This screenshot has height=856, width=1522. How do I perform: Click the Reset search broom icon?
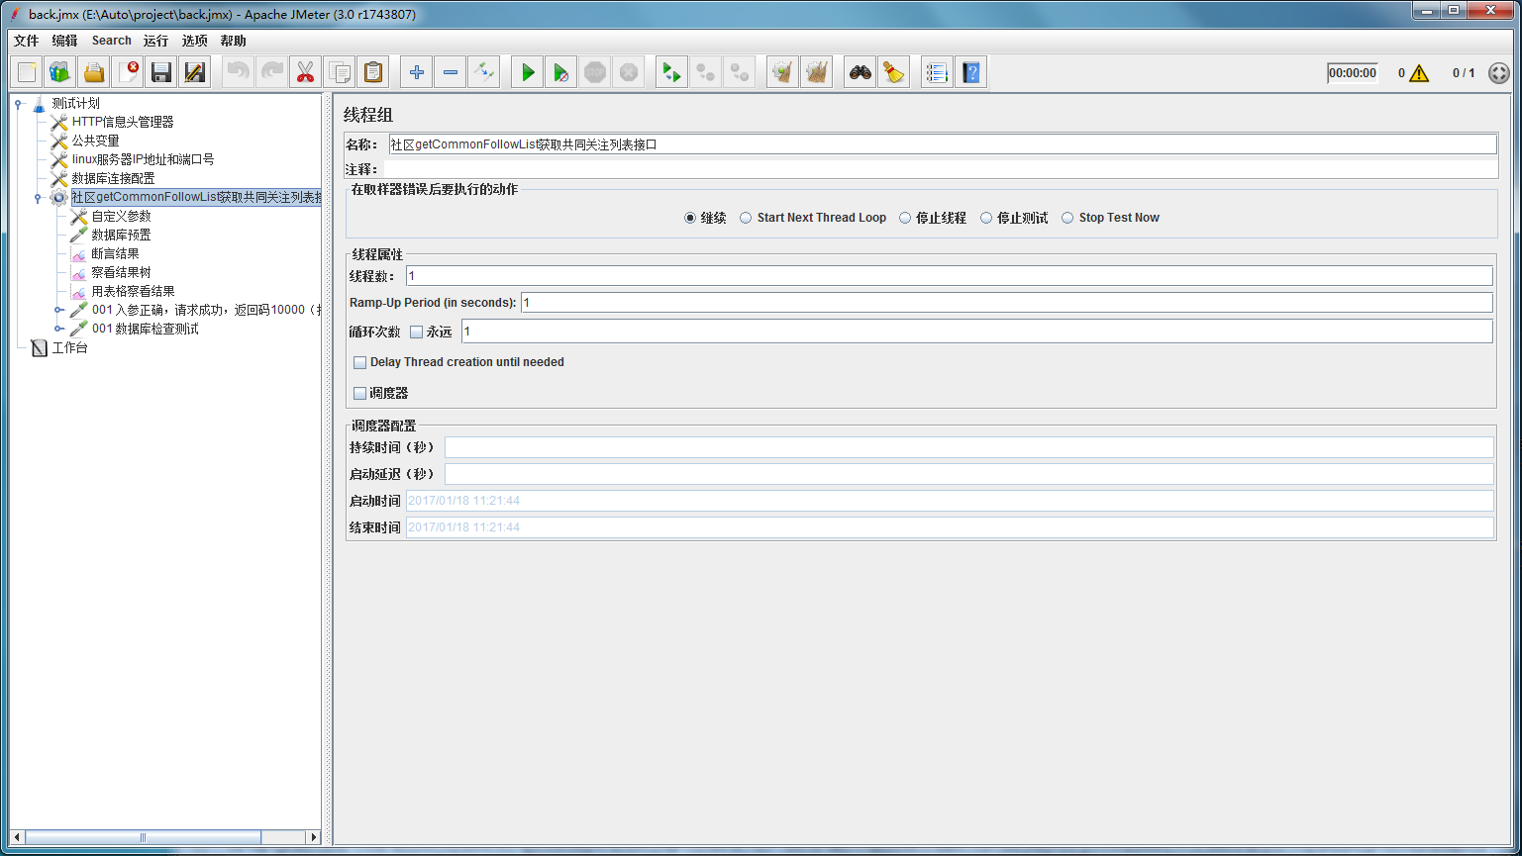click(894, 72)
